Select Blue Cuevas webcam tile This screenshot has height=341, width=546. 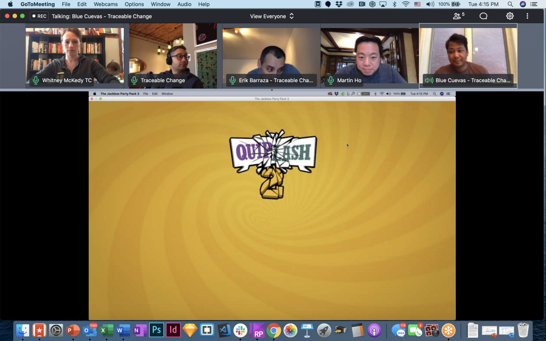[468, 56]
